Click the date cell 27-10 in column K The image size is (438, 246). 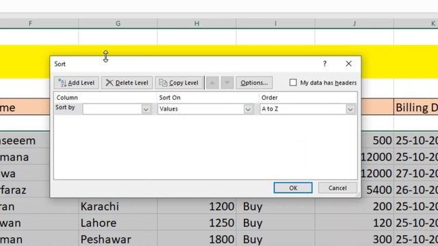(416, 173)
